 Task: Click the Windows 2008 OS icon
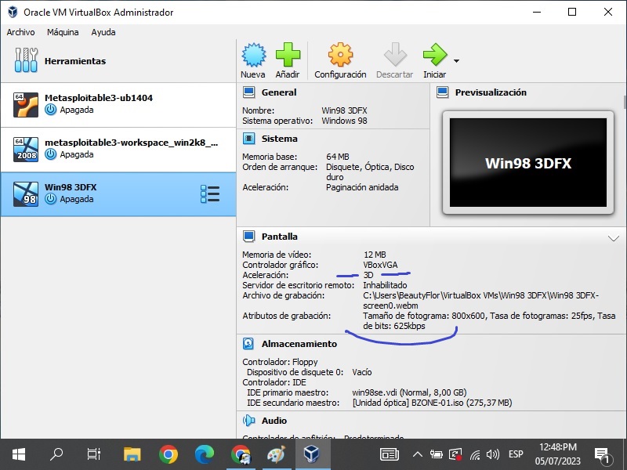click(26, 150)
